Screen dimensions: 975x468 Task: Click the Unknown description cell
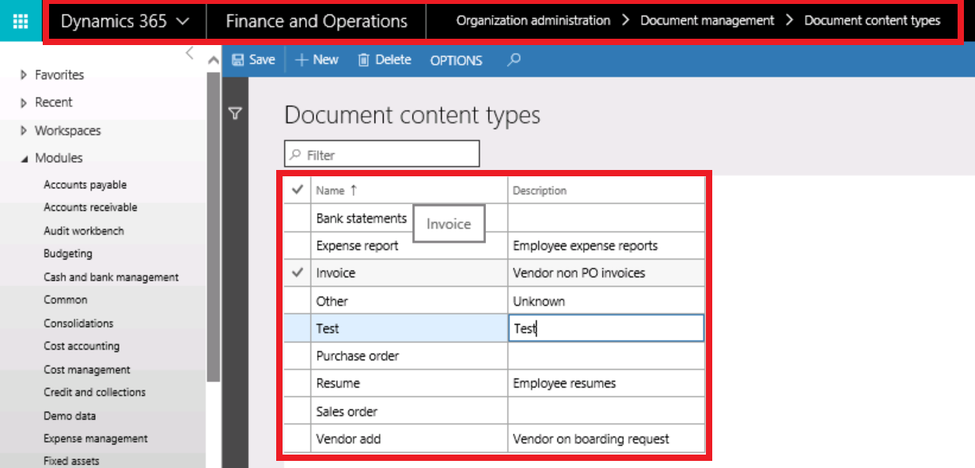point(606,301)
